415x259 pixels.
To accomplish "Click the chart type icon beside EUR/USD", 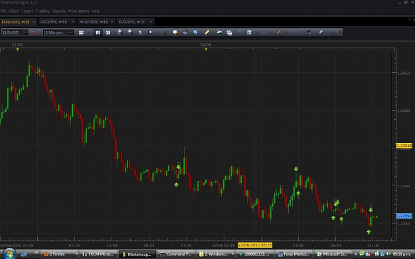I will 34,32.
